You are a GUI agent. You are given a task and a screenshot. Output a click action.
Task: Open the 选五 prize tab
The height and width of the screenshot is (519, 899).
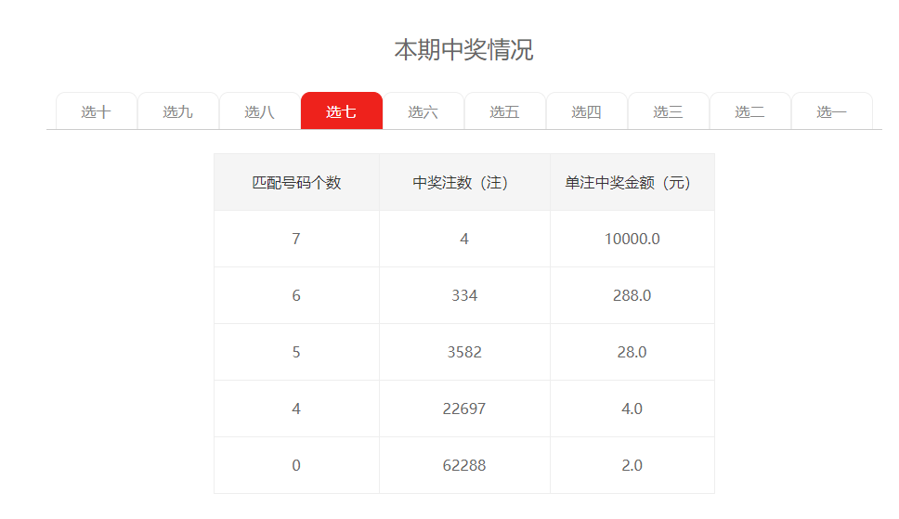coord(504,111)
